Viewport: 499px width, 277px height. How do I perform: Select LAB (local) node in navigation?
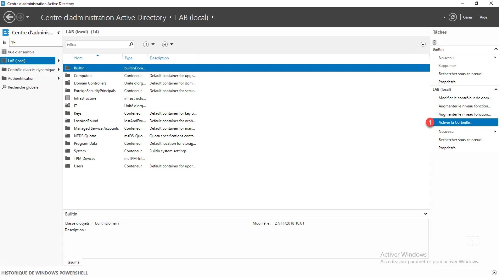point(28,61)
